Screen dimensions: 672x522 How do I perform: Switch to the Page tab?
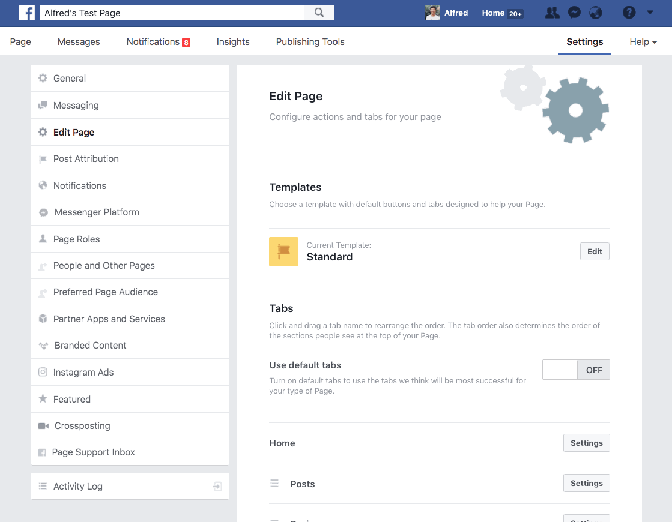click(20, 42)
